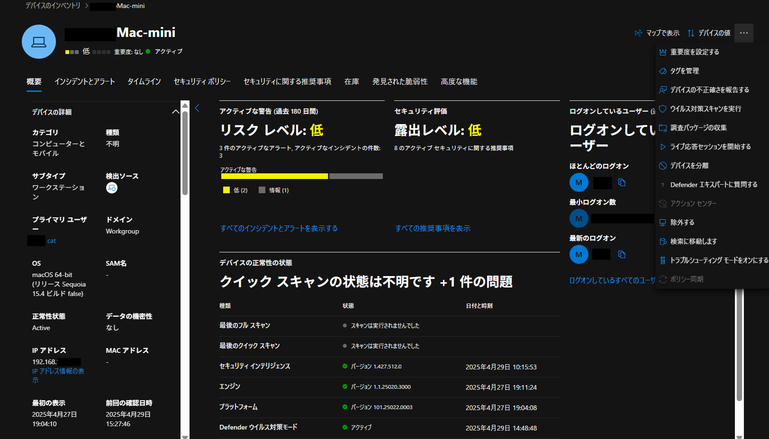769x439 pixels.
Task: Click the M avatar under 最小ログオン数
Action: click(579, 219)
